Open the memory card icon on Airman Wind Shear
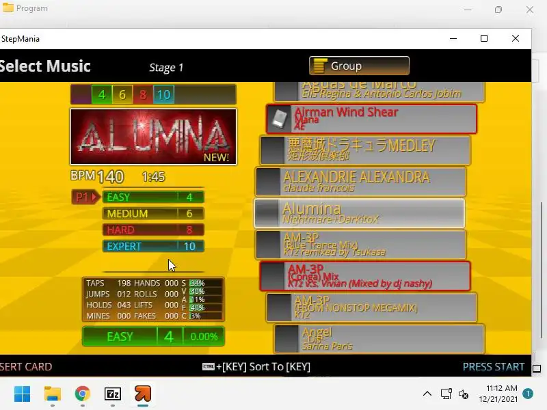The height and width of the screenshot is (410, 547). pyautogui.click(x=280, y=119)
